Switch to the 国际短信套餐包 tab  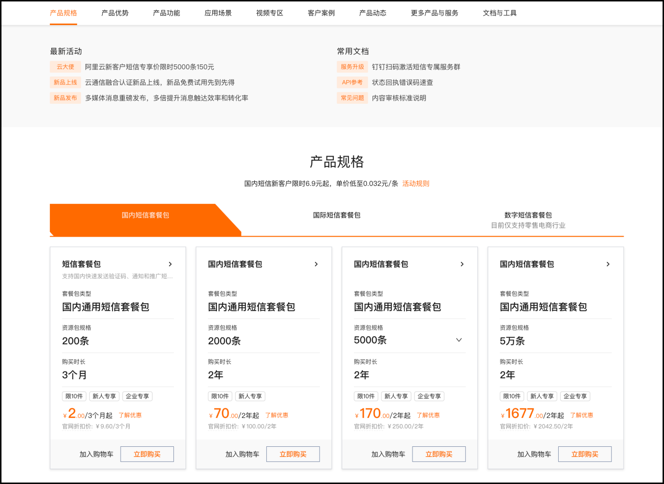click(336, 215)
